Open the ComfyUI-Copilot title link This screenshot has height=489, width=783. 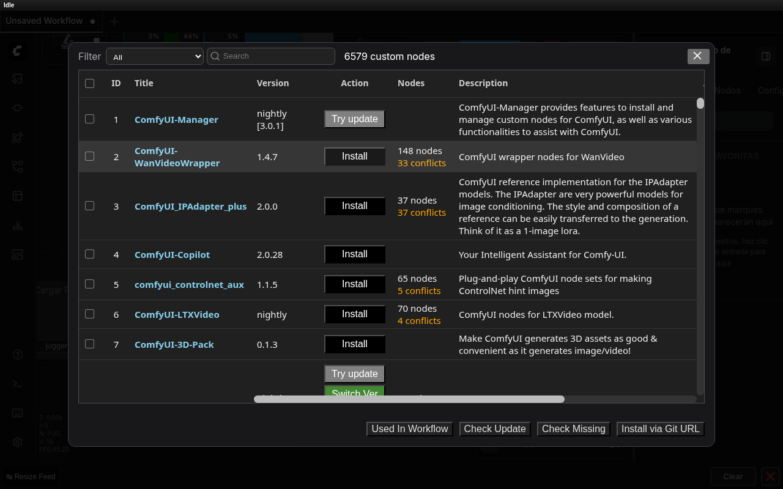(x=172, y=255)
